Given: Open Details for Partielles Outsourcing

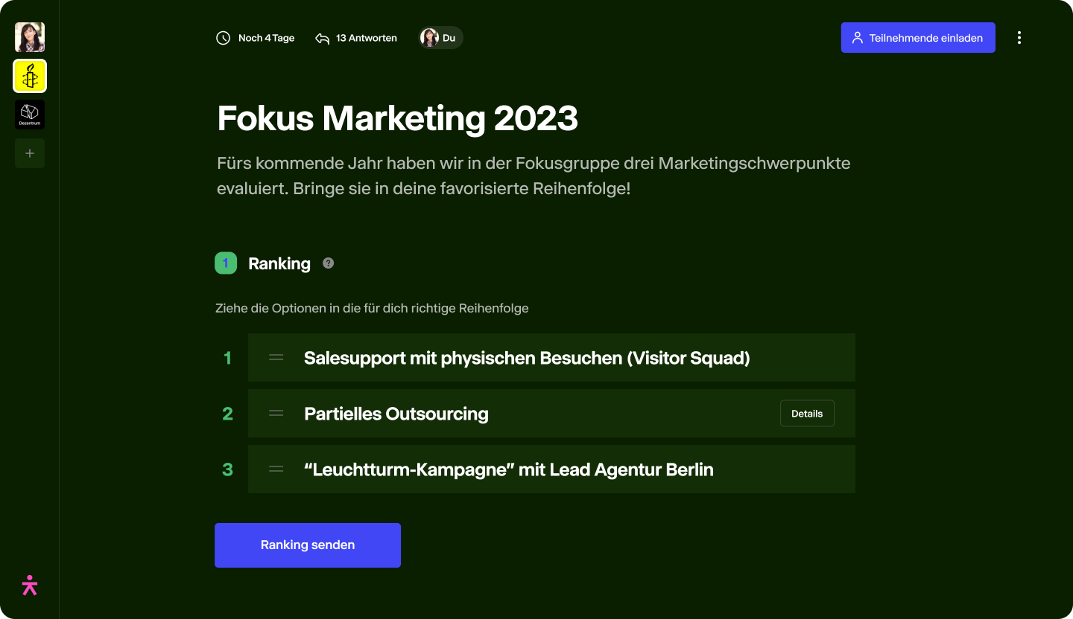Looking at the screenshot, I should point(807,414).
